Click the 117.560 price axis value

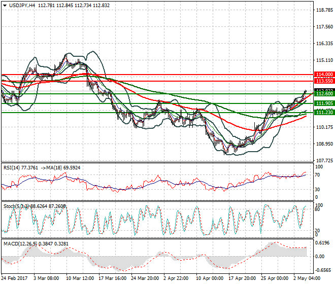point(324,27)
